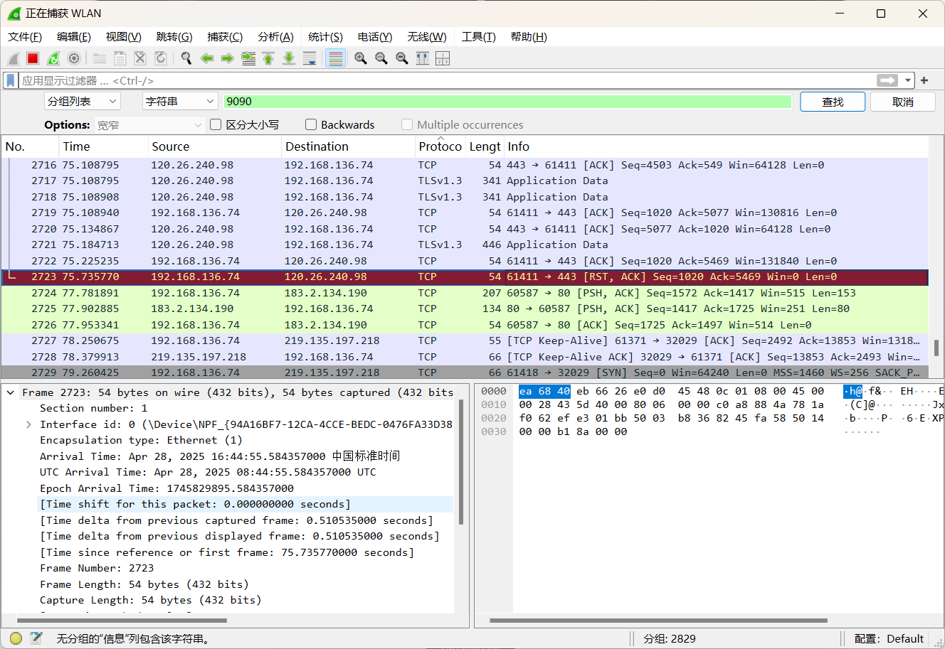Screen dimensions: 945x649
Task: Select packet 2724 to 183.2.134.190
Action: tap(465, 293)
